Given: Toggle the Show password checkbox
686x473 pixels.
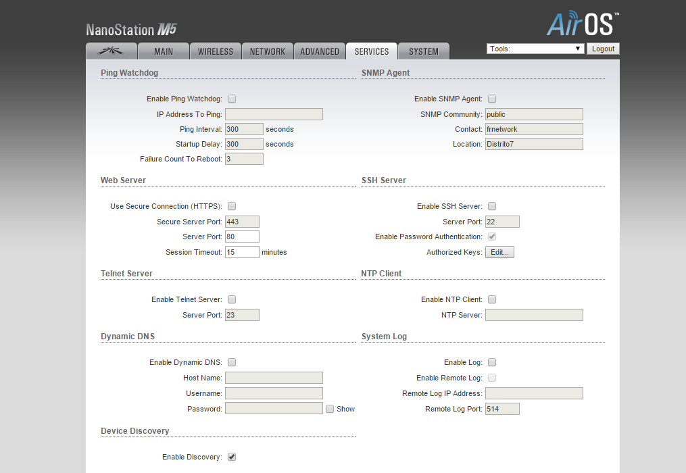Looking at the screenshot, I should [x=330, y=409].
